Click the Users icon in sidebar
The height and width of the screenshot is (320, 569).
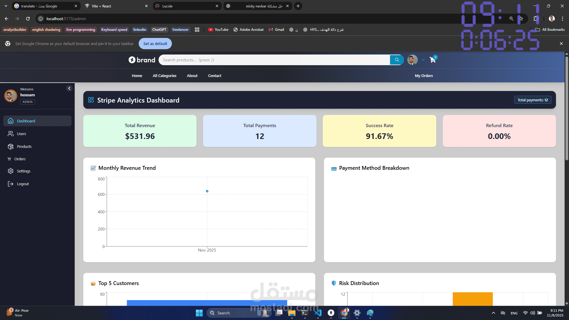[11, 134]
